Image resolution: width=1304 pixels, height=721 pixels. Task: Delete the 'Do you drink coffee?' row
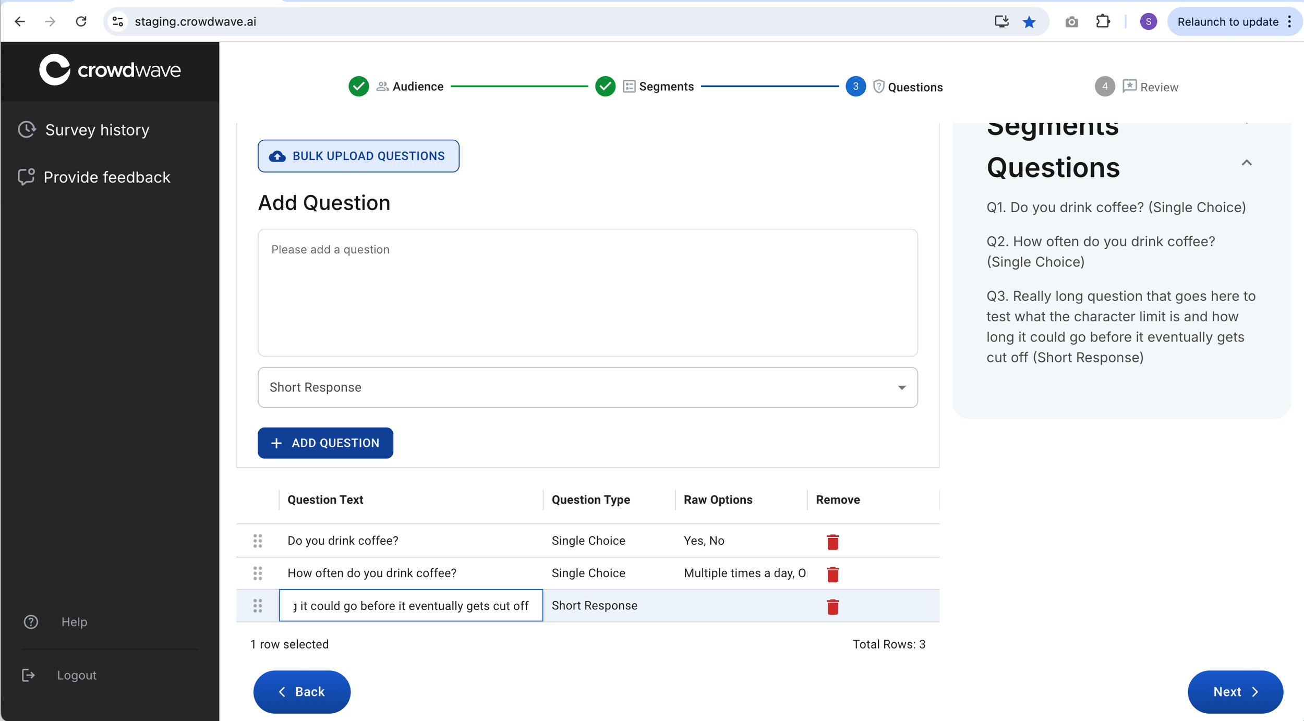pyautogui.click(x=832, y=542)
